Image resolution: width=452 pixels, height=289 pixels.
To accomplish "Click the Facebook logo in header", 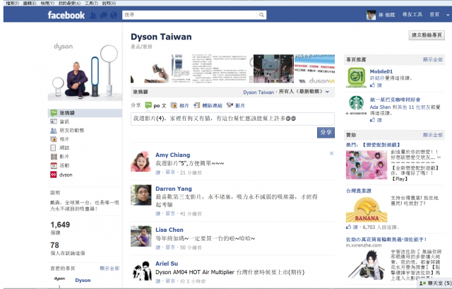I will pos(66,15).
